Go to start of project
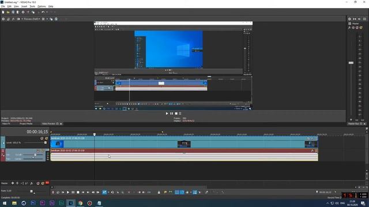This screenshot has width=369, height=207. 83,192
